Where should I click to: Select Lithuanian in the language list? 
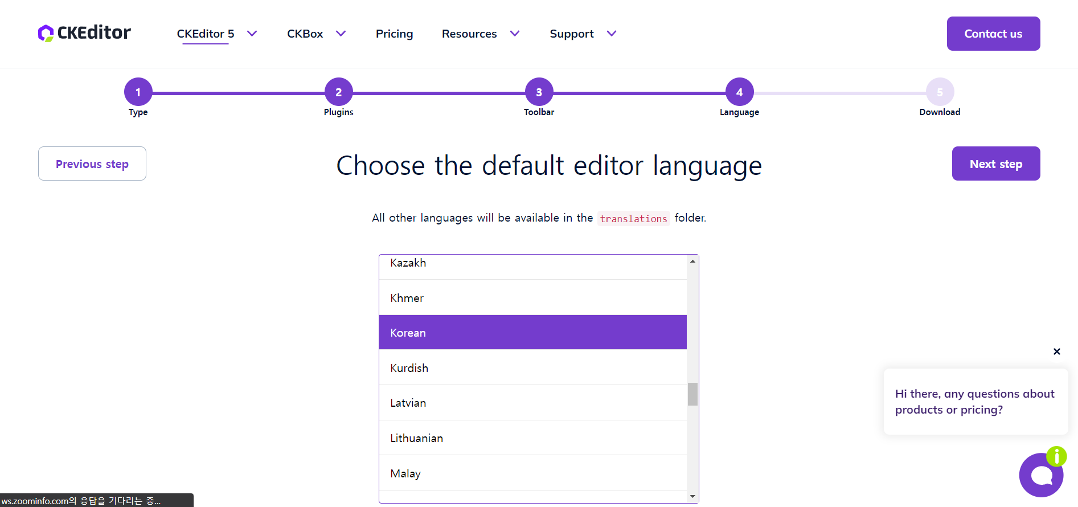tap(532, 438)
